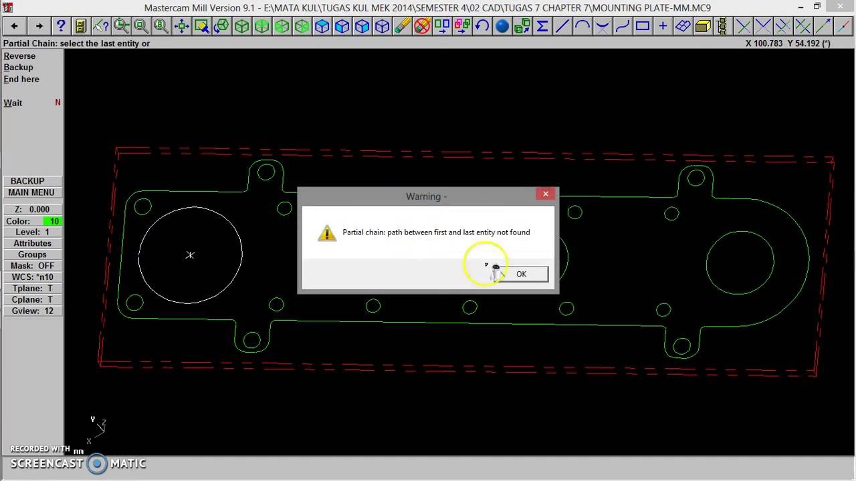The width and height of the screenshot is (856, 481).
Task: Click the Partial Chain prompt text
Action: click(76, 43)
